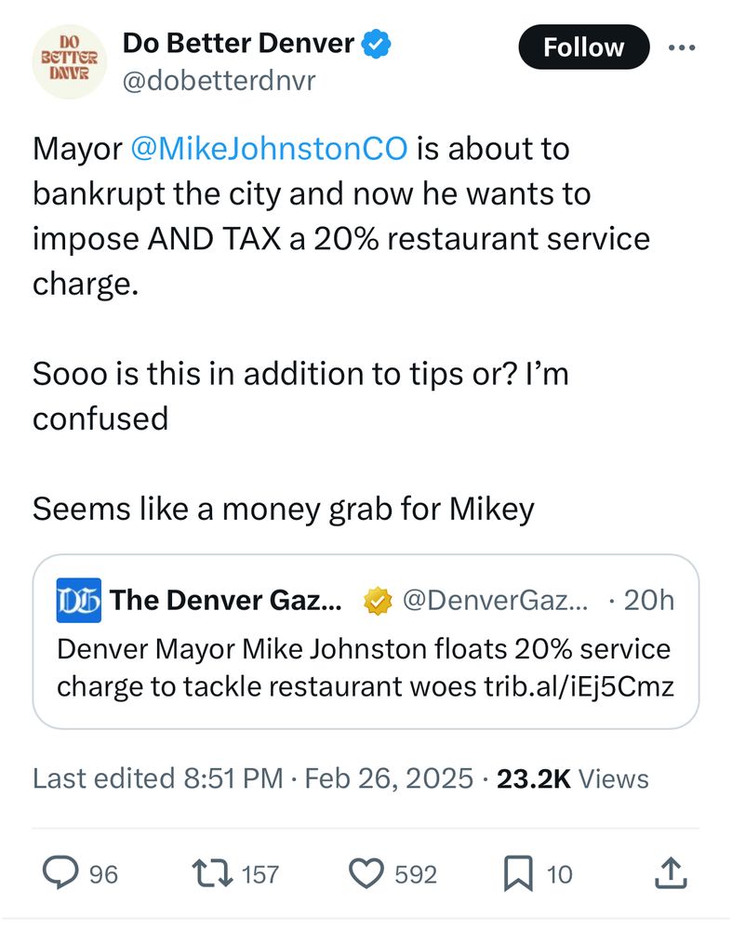Open Do Better Denver profile avatar
This screenshot has width=732, height=930.
tap(70, 61)
